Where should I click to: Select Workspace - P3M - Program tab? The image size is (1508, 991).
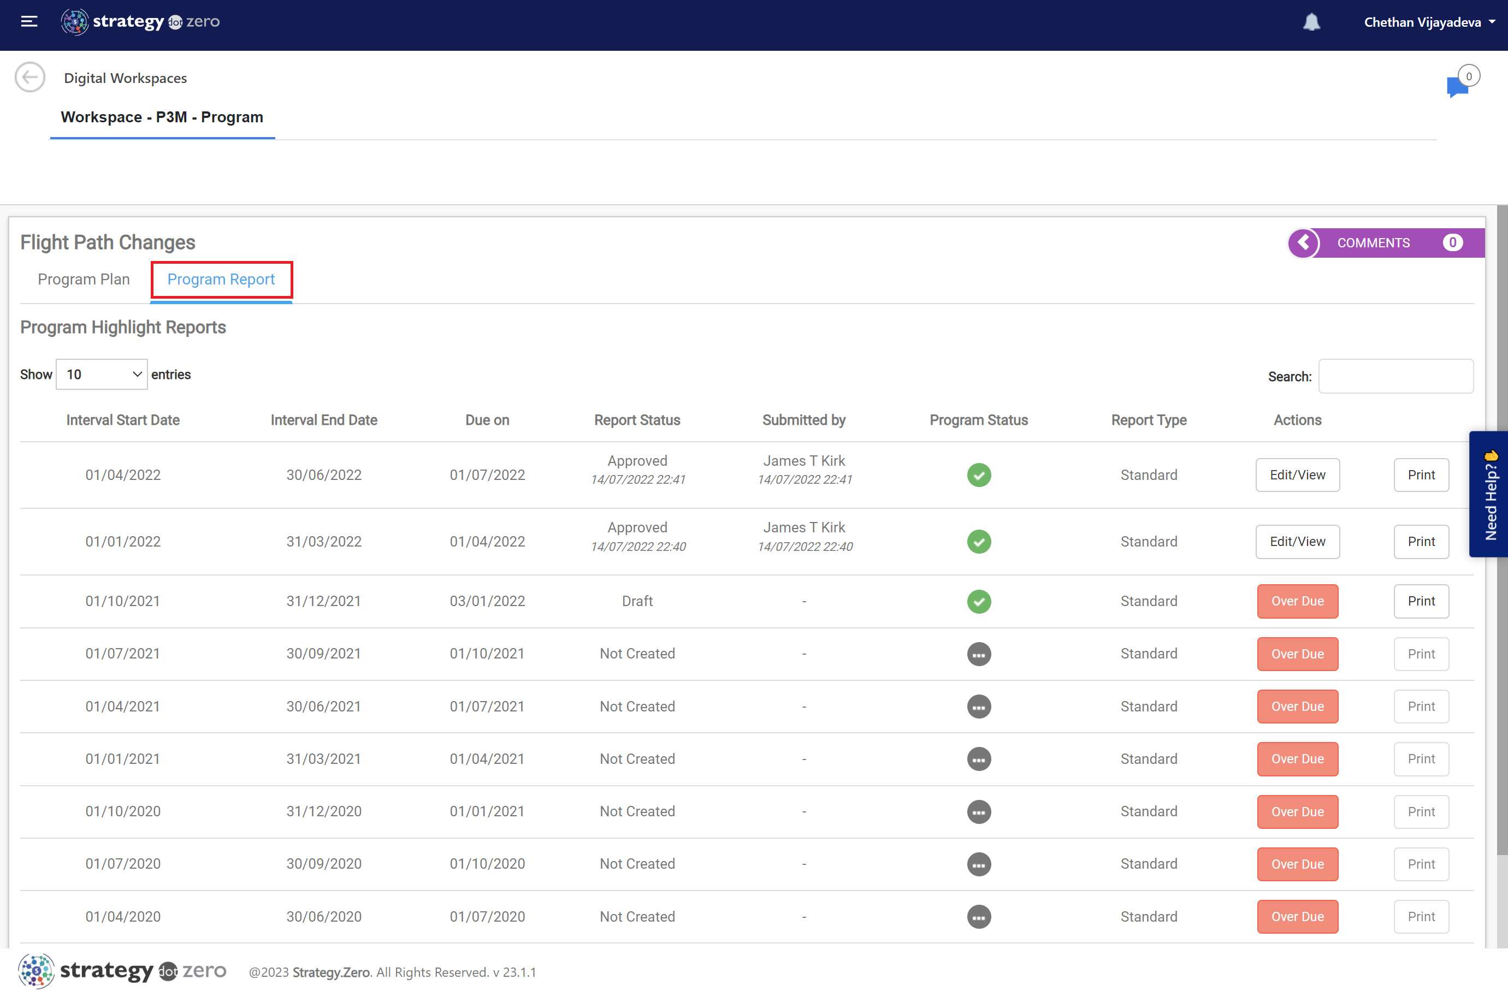tap(162, 117)
